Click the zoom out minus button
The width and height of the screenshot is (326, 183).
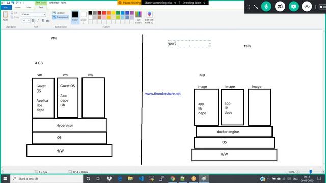pos(297,172)
